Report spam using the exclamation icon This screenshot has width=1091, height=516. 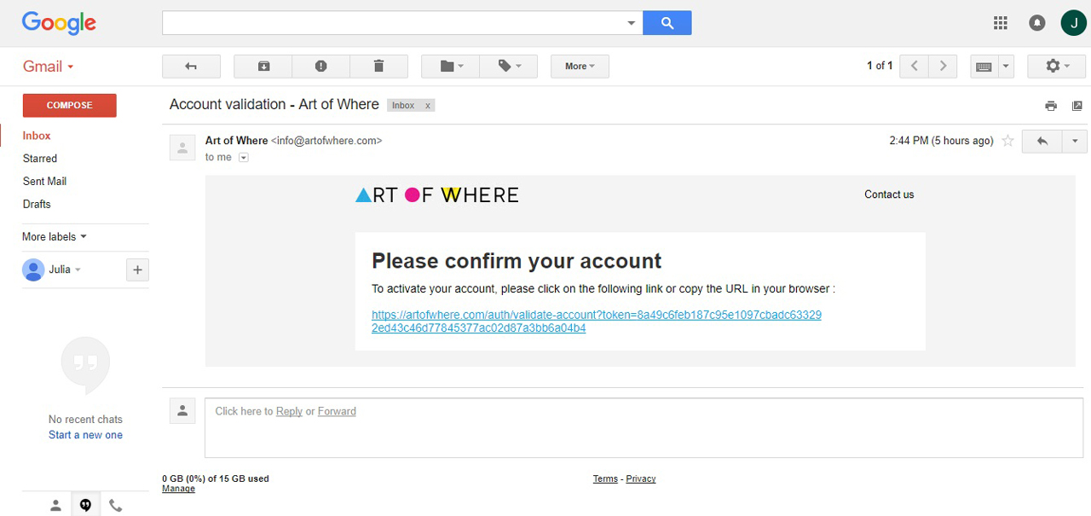pyautogui.click(x=321, y=67)
